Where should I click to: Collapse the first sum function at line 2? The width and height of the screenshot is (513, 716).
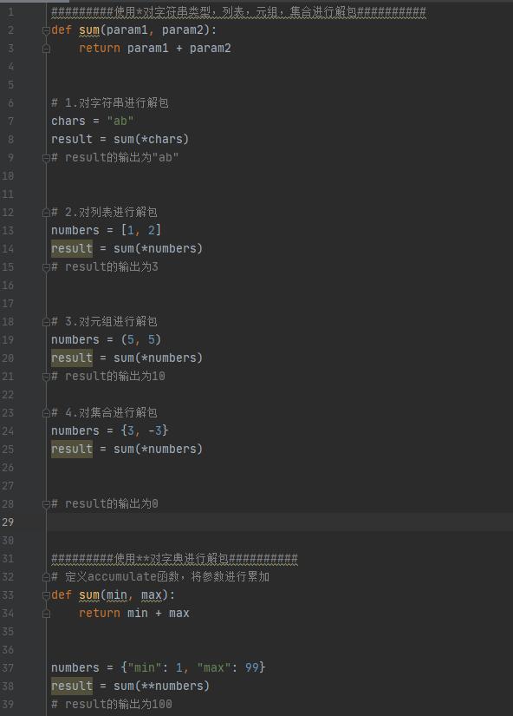click(46, 30)
